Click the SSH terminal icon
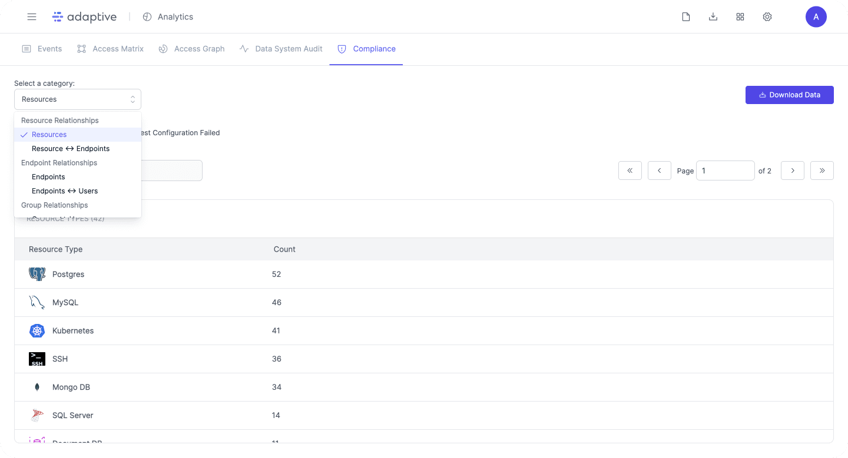Viewport: 848px width, 458px height. (37, 359)
